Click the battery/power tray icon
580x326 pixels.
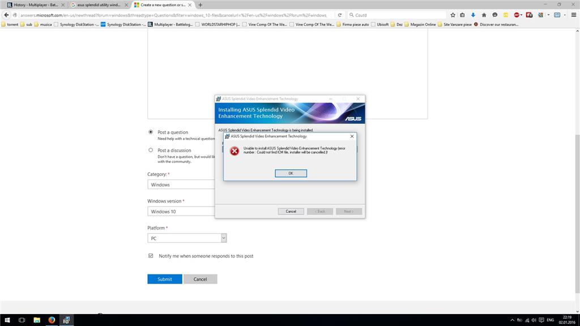pyautogui.click(x=519, y=320)
